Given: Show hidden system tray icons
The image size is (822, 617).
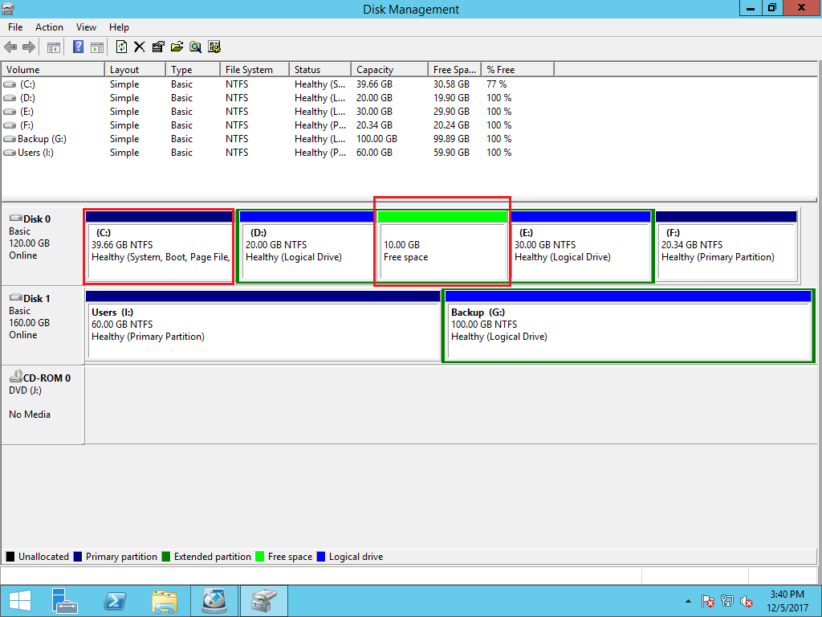Looking at the screenshot, I should click(688, 601).
